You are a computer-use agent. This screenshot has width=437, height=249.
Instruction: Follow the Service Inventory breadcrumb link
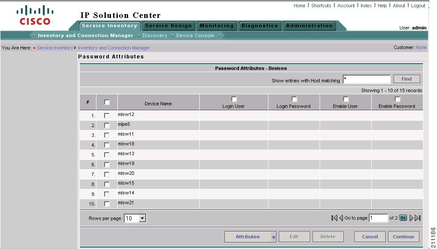click(x=55, y=48)
